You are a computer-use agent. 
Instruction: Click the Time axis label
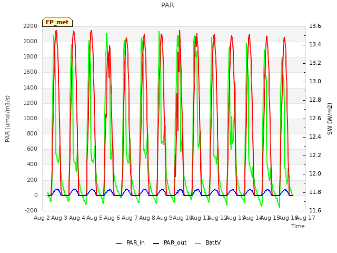(x=298, y=226)
